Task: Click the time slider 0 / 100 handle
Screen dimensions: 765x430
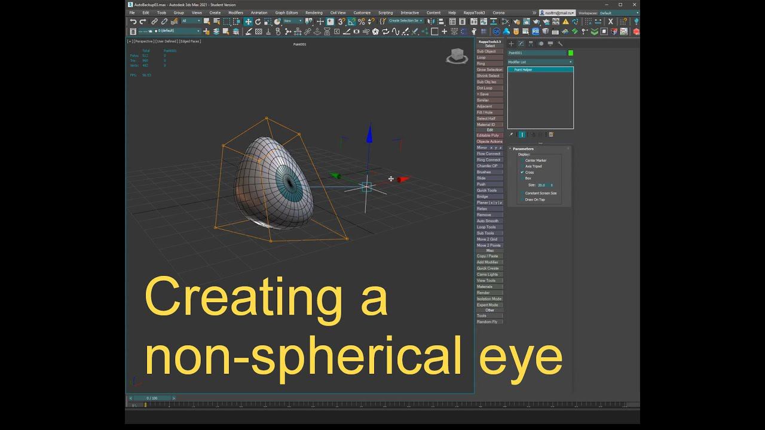Action: (152, 398)
